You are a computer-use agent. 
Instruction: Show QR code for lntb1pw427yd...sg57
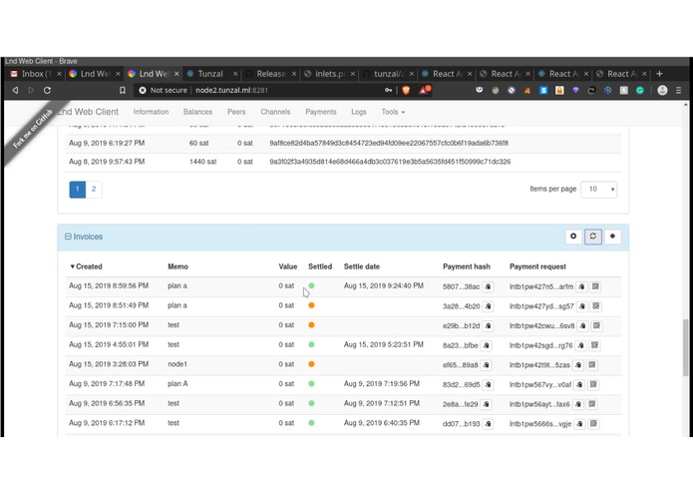click(596, 306)
